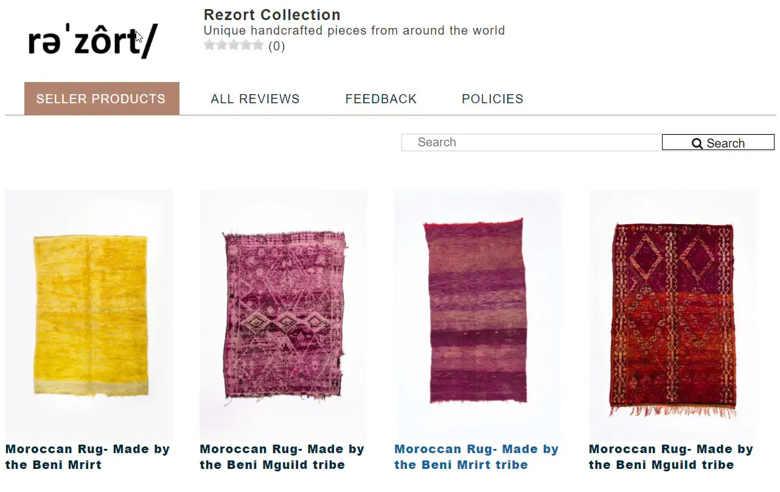
Task: Open the Rezort Collection seller title
Action: tap(272, 15)
